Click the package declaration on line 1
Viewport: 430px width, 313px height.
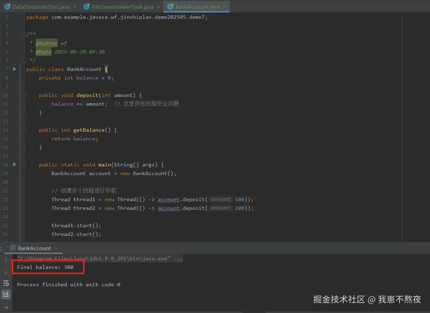(x=117, y=17)
